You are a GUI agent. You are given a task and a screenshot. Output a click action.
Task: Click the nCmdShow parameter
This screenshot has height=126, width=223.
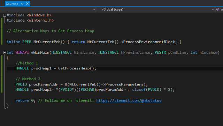point(208,52)
